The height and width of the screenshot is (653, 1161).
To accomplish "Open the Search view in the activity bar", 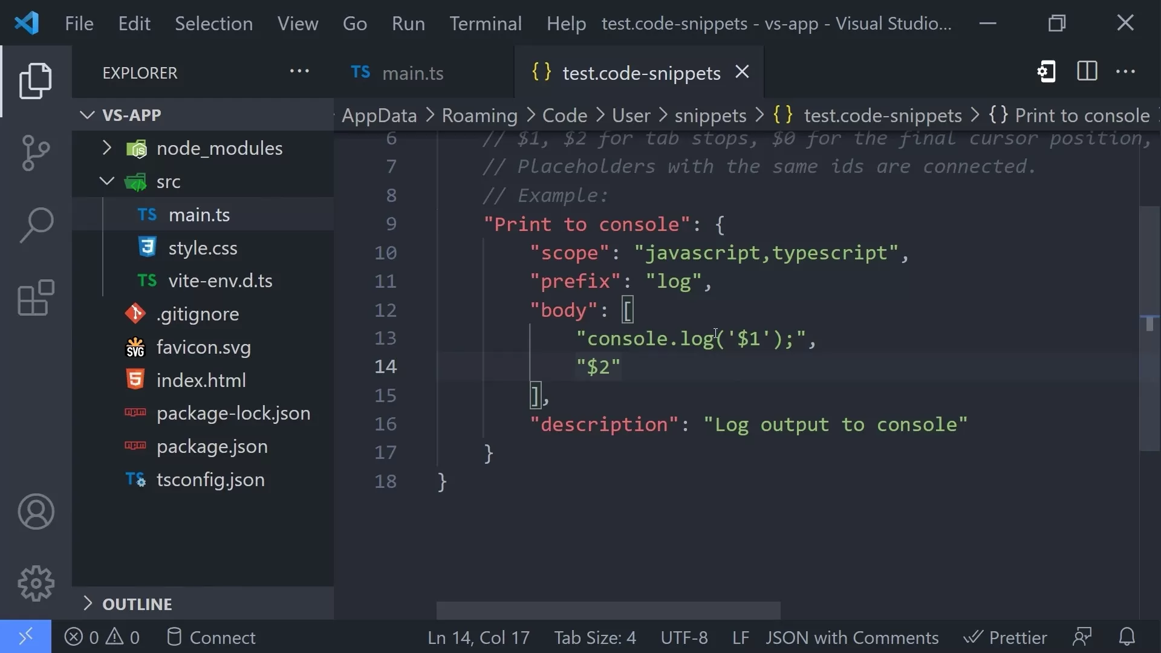I will pyautogui.click(x=36, y=225).
